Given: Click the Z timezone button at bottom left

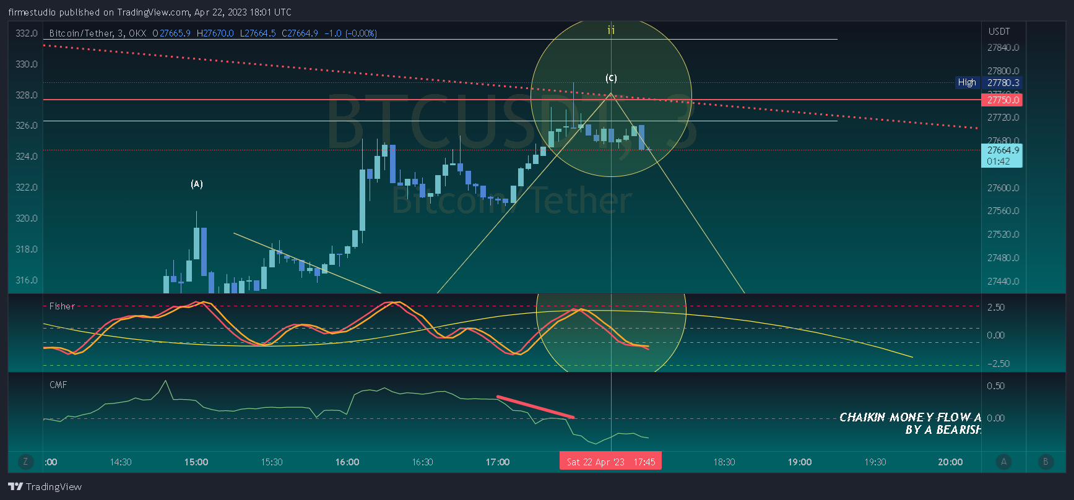Looking at the screenshot, I should [25, 462].
